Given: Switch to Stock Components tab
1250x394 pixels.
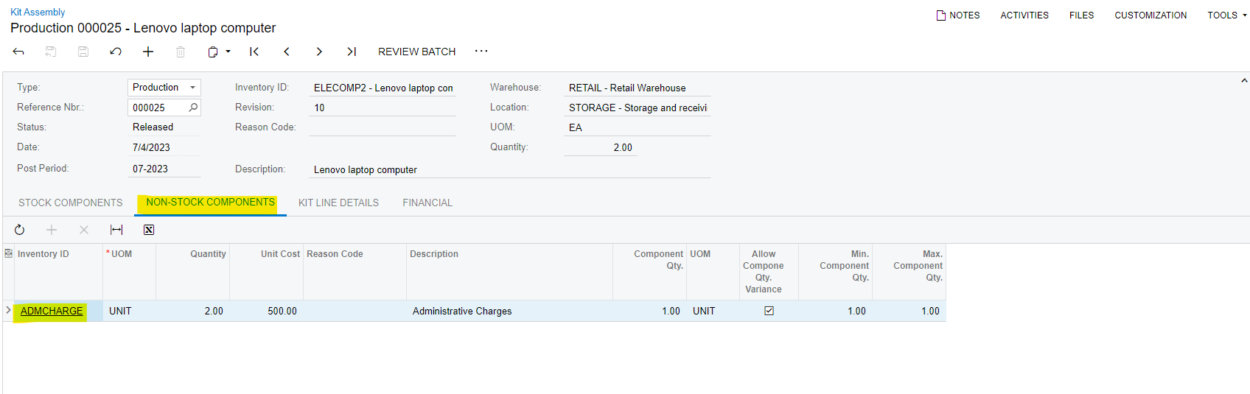Looking at the screenshot, I should pos(71,203).
